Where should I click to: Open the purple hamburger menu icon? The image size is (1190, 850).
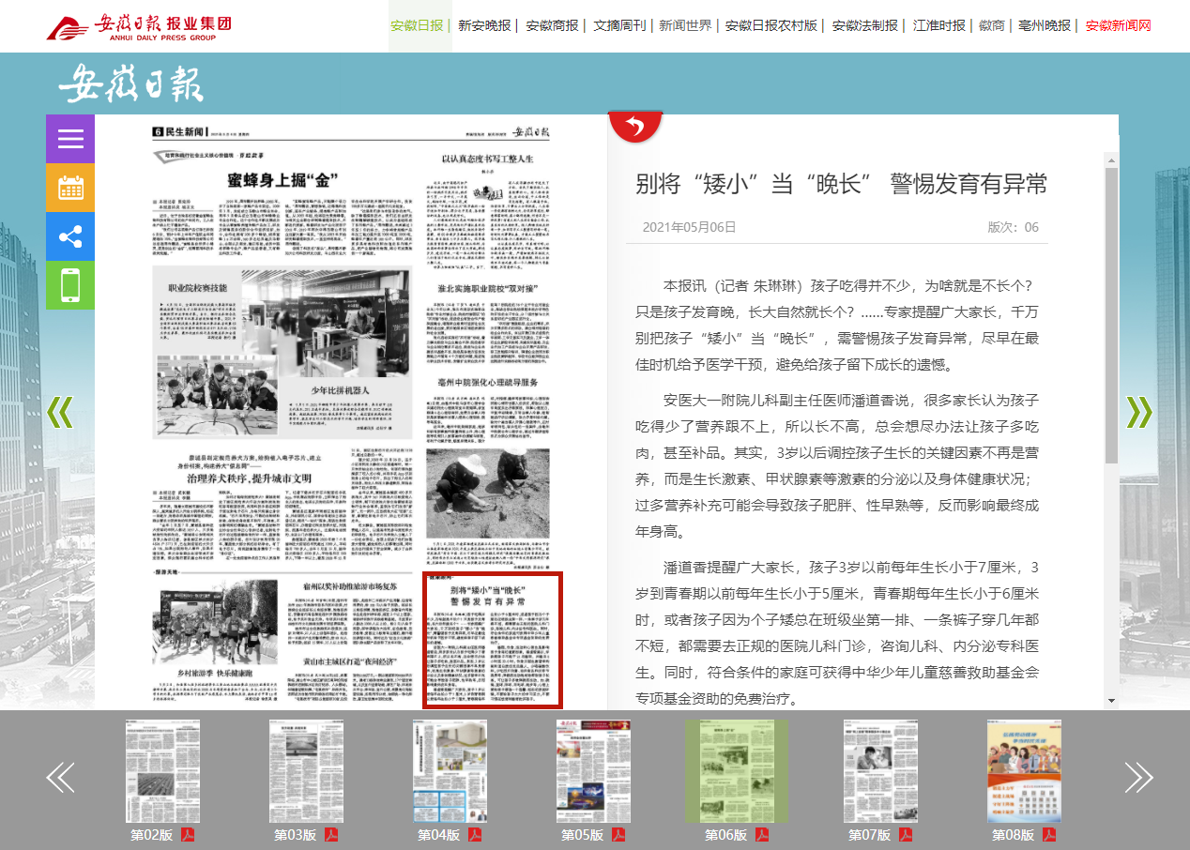coord(70,139)
